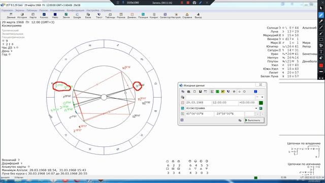
Task: Click the copy icon next to Выполнить
Action: point(240,120)
